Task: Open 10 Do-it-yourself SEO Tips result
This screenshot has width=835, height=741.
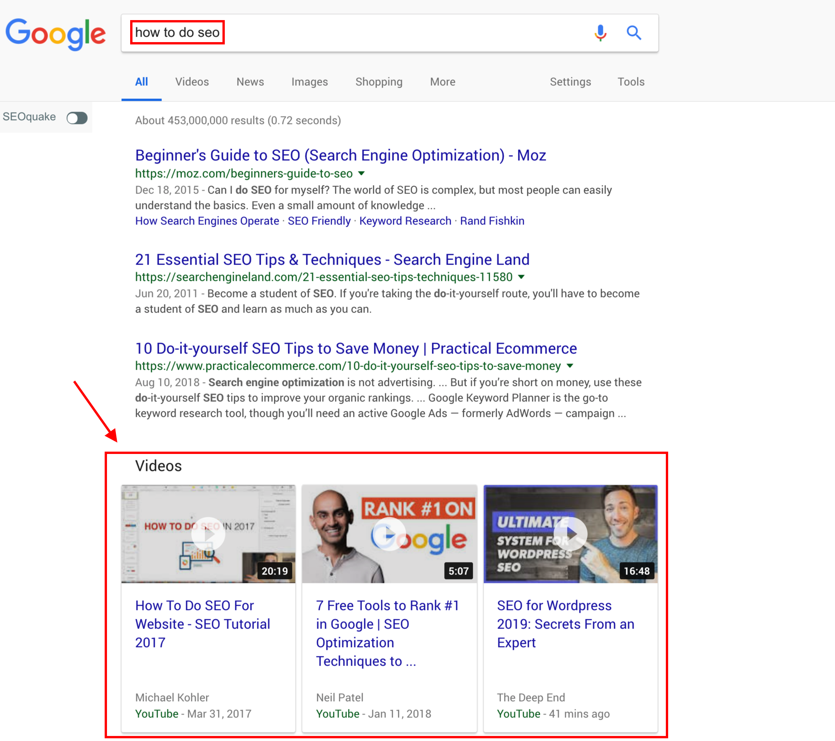Action: click(x=356, y=348)
